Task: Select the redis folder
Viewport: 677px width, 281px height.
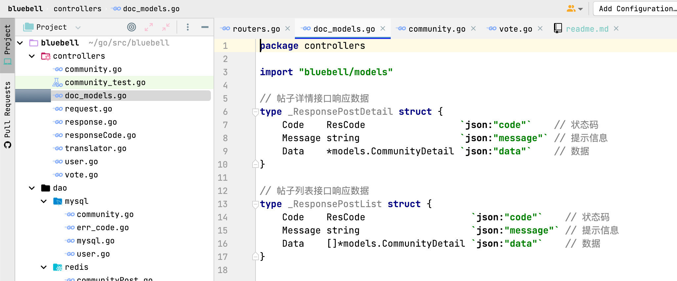Action: (76, 267)
